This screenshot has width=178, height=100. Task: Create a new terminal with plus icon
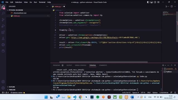163,65
